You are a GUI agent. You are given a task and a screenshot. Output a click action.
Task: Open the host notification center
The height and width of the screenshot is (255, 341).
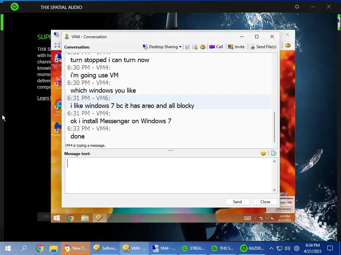[330, 248]
